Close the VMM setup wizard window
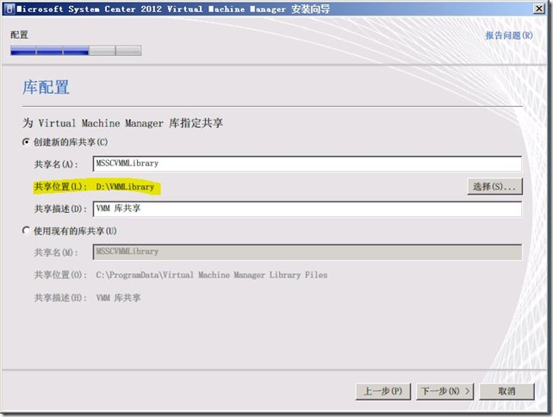Viewport: 553px width, 417px height. click(x=539, y=9)
